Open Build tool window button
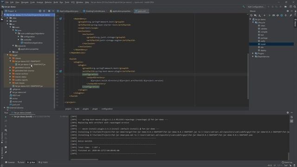The width and height of the screenshot is (297, 167). (21, 162)
